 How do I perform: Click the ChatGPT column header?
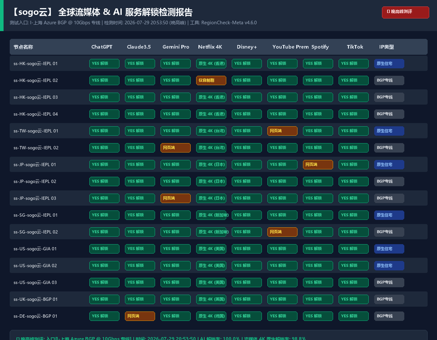click(102, 47)
